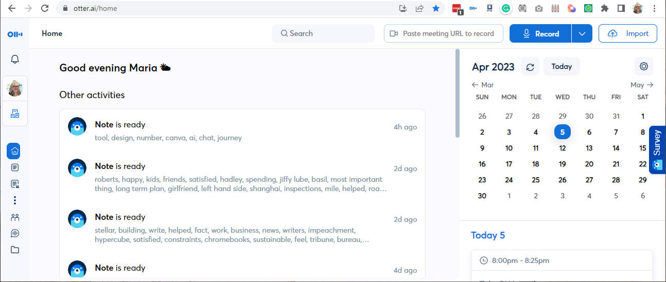Image resolution: width=666 pixels, height=282 pixels.
Task: Open the Note is ready 4h ago
Action: [x=242, y=130]
